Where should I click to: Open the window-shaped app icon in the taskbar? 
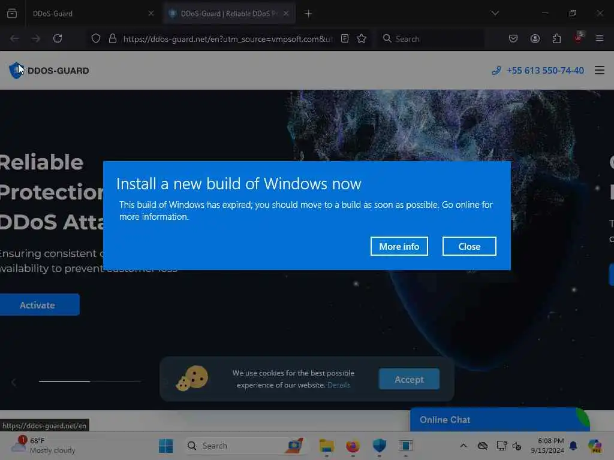pyautogui.click(x=406, y=446)
